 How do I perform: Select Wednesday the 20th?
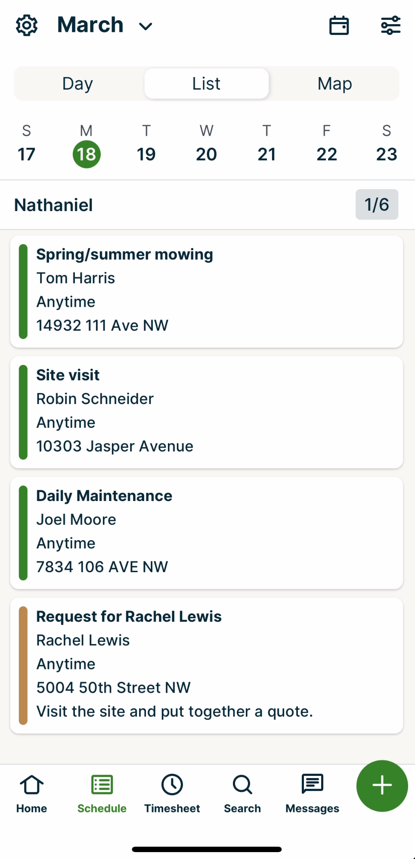pos(206,154)
